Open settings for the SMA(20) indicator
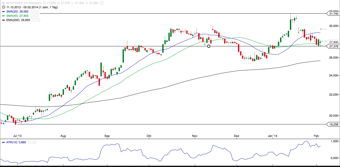This screenshot has width=340, height=167. point(33,12)
